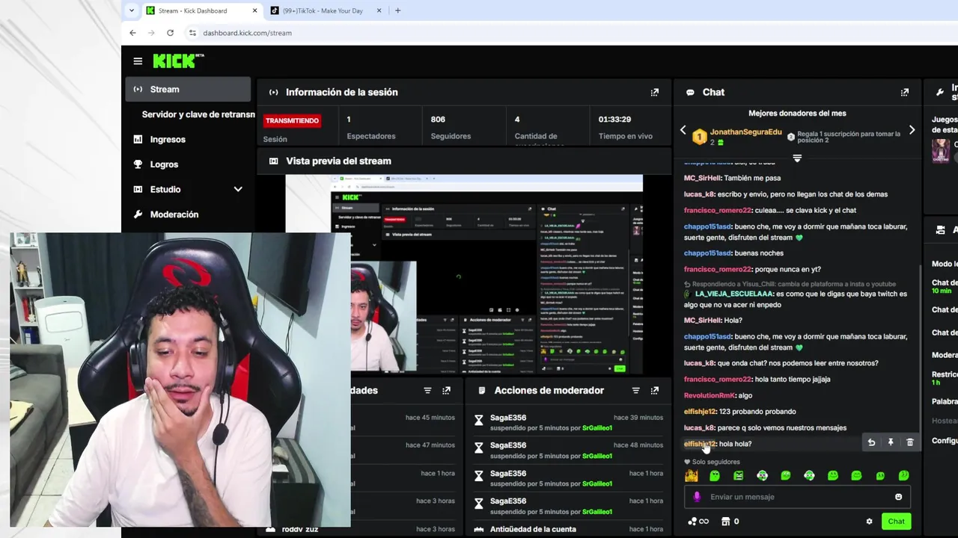Click 'Respondiendo a Yisus_Chill' reply reference
This screenshot has width=958, height=538.
click(790, 284)
